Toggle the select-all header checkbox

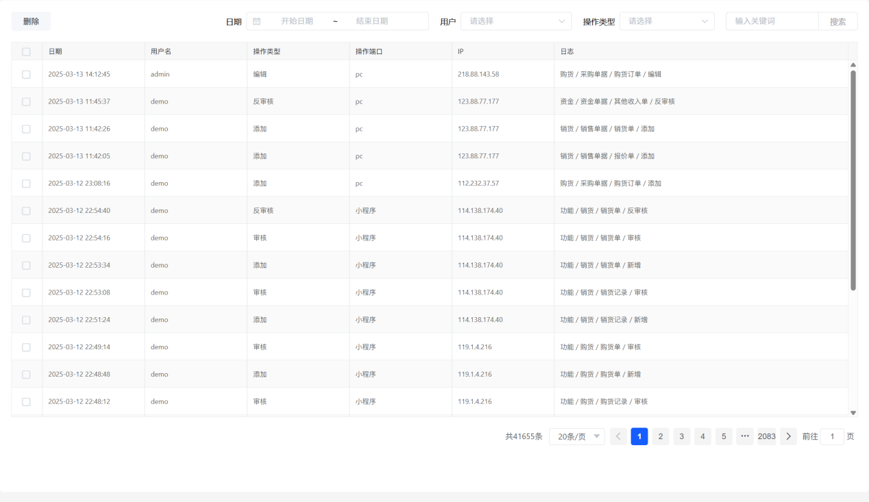(x=26, y=51)
